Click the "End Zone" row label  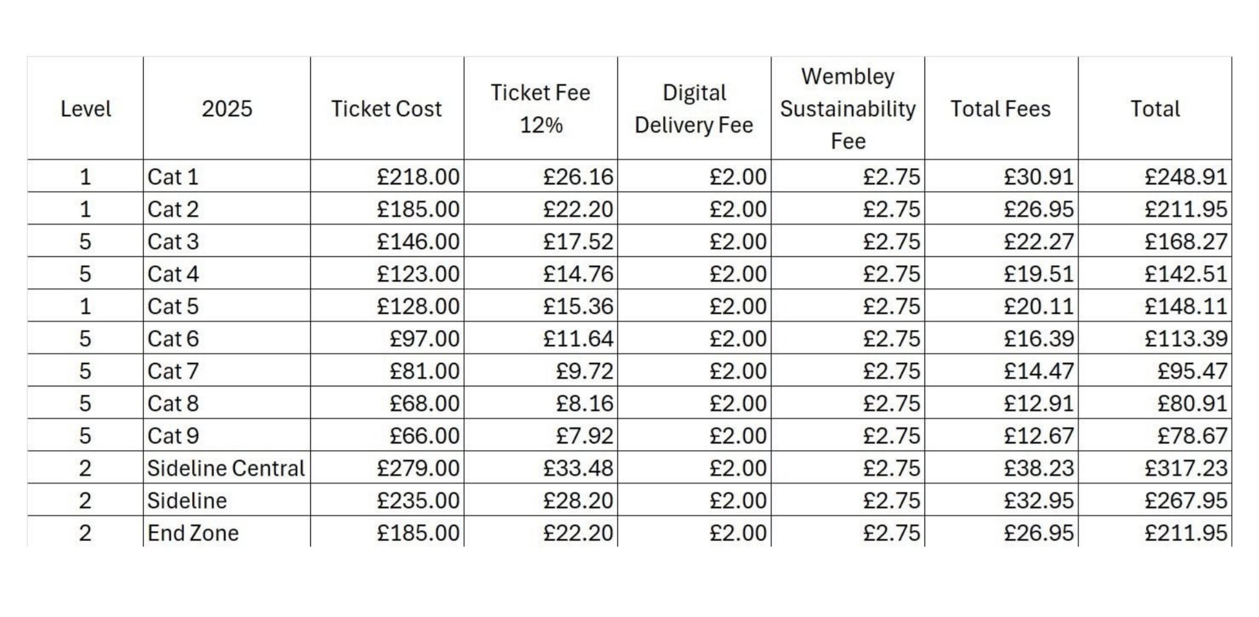click(193, 532)
